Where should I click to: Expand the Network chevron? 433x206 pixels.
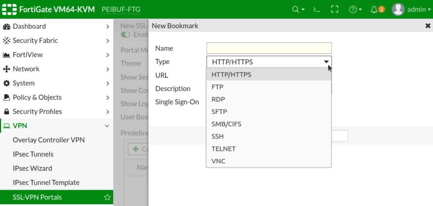107,69
